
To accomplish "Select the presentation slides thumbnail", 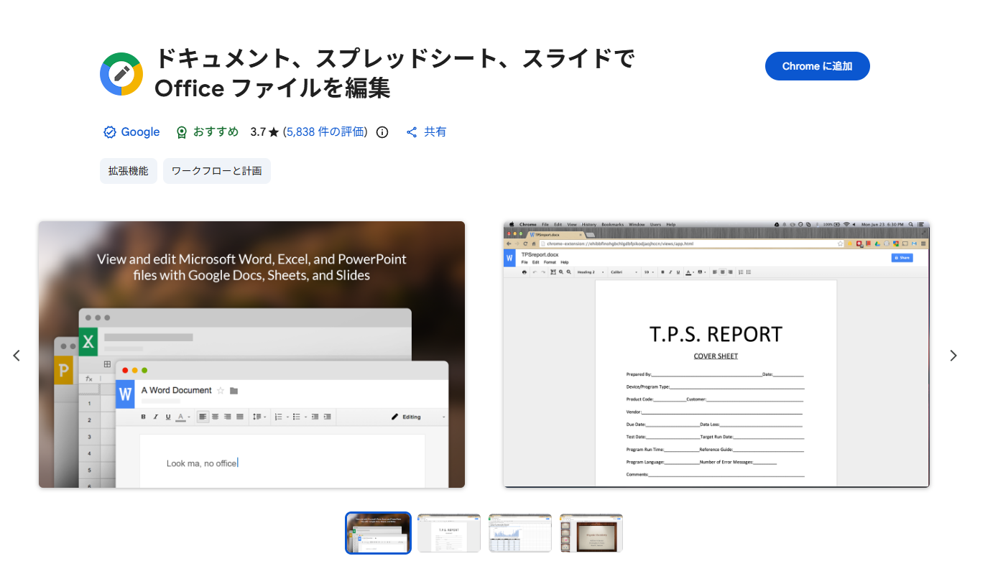I will point(591,533).
